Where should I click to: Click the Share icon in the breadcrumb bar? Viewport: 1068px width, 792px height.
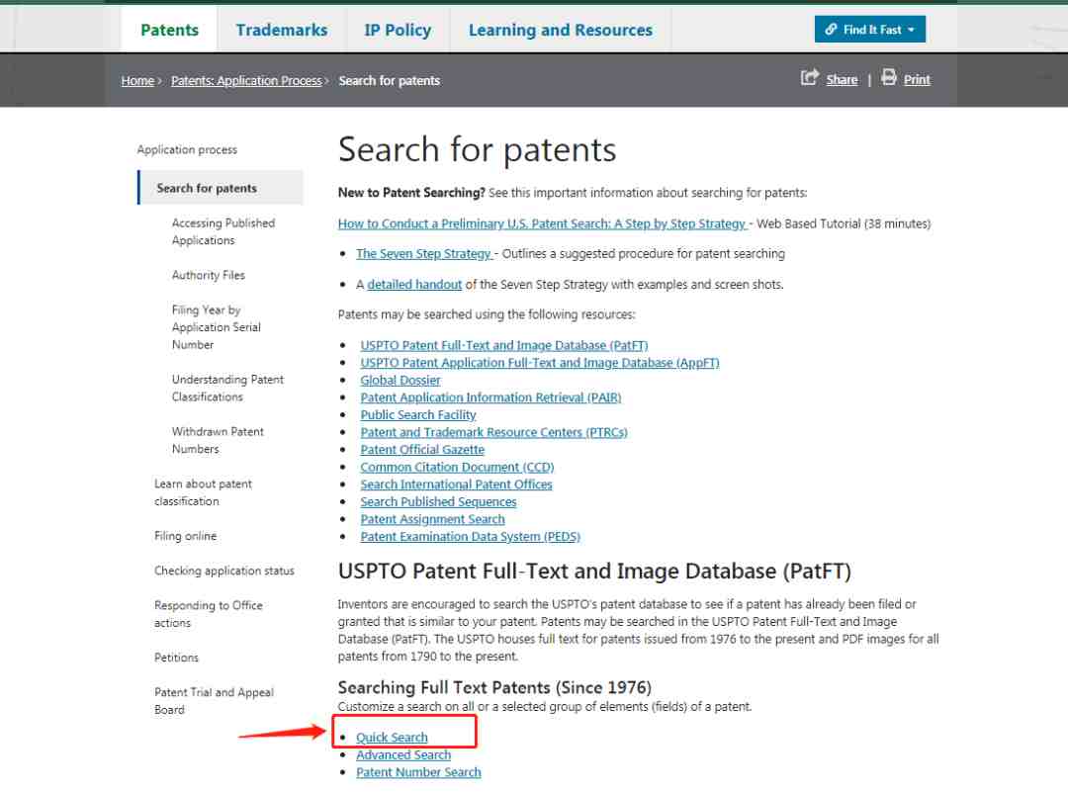(x=809, y=78)
